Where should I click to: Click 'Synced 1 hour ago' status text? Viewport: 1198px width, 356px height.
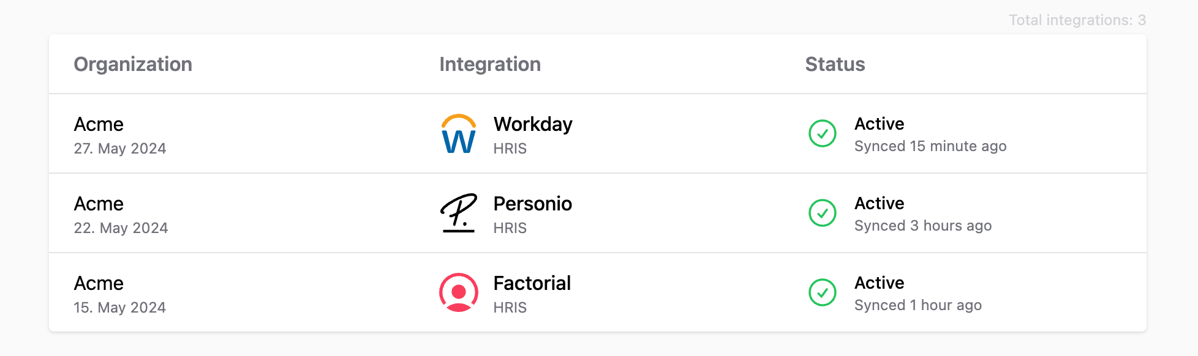[x=918, y=305]
